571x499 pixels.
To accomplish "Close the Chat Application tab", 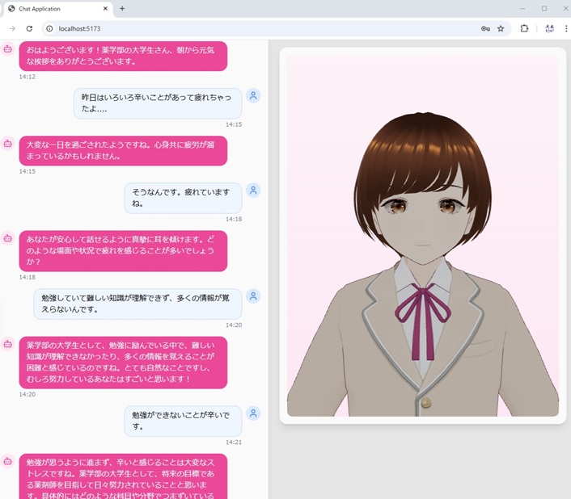I will [x=106, y=8].
